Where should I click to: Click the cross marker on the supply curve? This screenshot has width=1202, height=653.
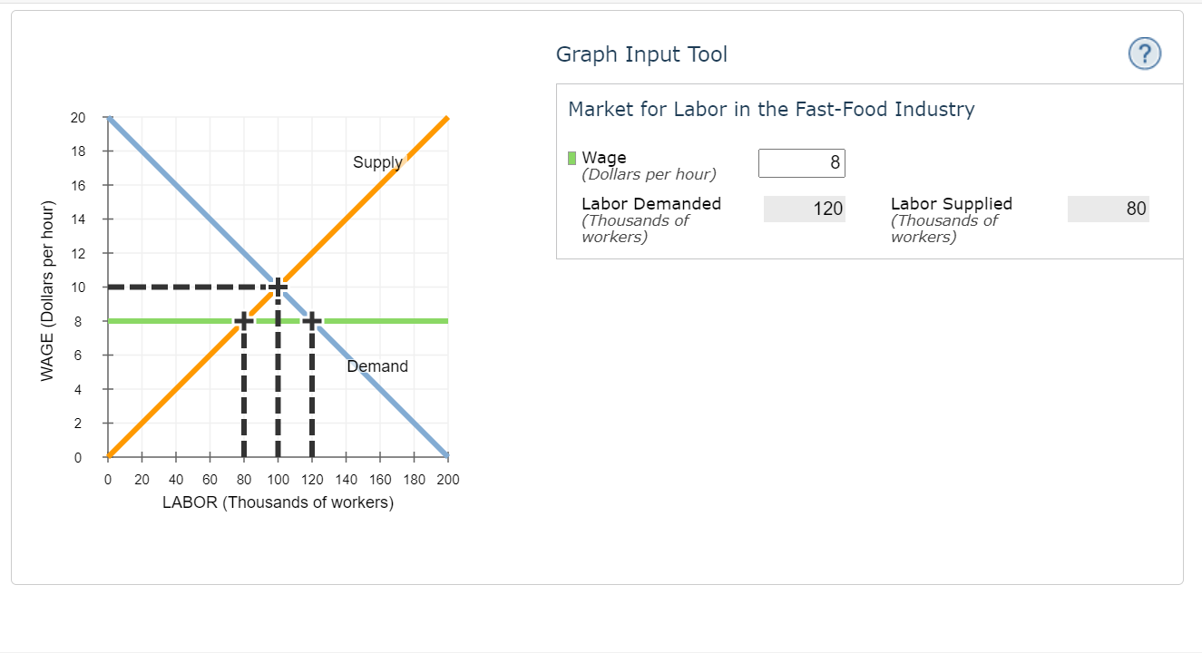(x=243, y=320)
